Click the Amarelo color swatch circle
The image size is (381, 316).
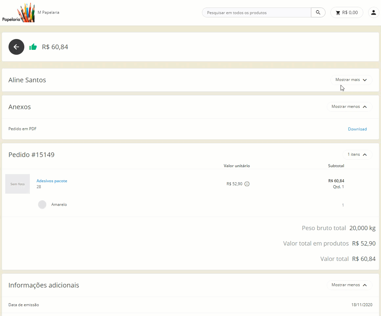point(42,205)
